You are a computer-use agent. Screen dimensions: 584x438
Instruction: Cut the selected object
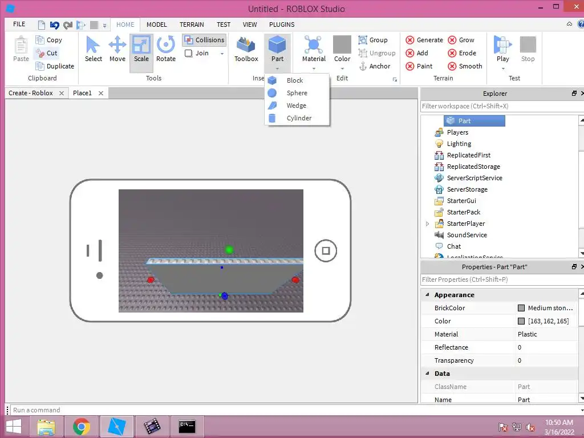(x=47, y=53)
